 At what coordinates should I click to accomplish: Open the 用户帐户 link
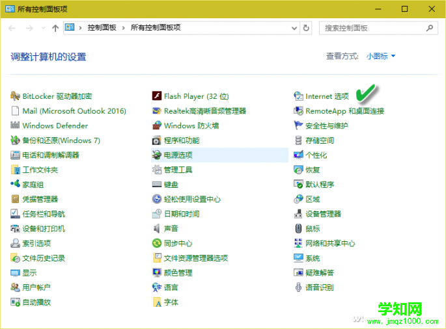tap(36, 287)
